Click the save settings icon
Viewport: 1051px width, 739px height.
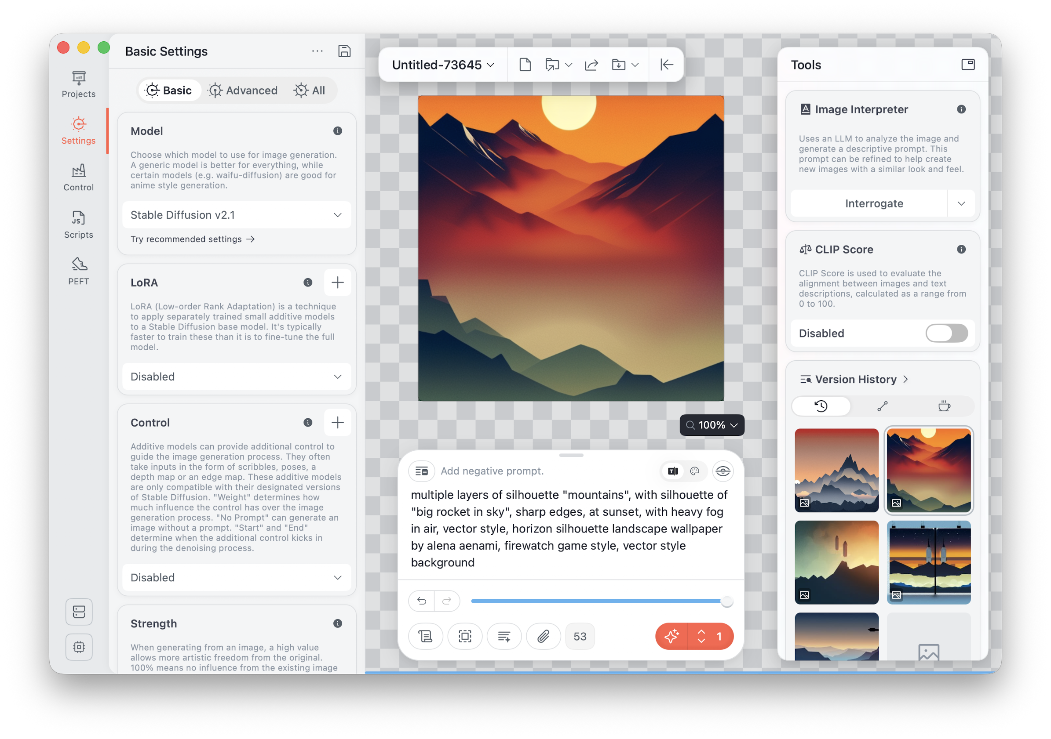pos(344,51)
